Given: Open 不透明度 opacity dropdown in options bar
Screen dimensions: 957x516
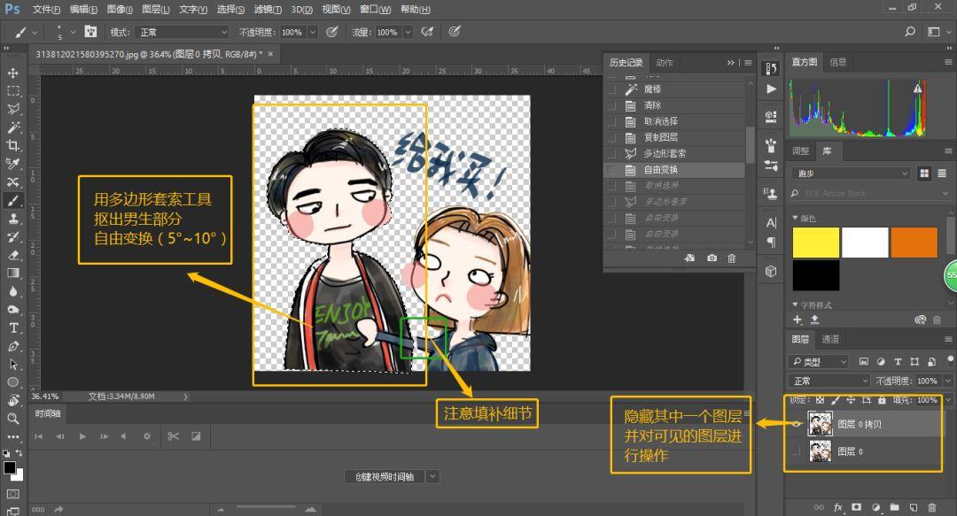Looking at the screenshot, I should pyautogui.click(x=313, y=33).
